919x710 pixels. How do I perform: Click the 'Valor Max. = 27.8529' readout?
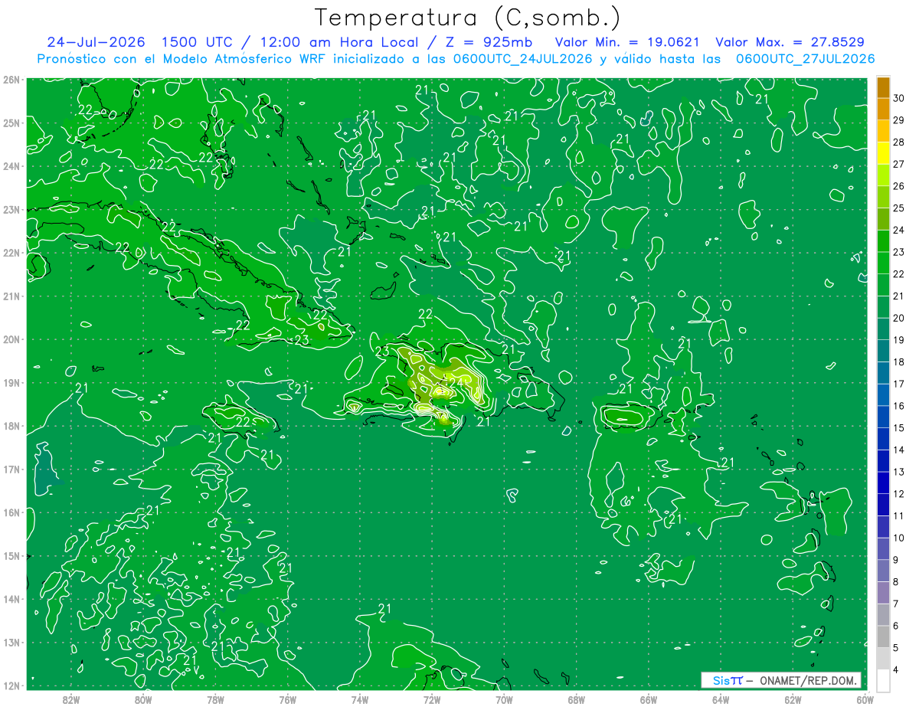(790, 42)
